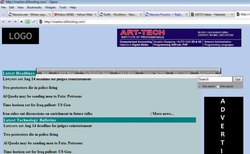Image resolution: width=250 pixels, height=154 pixels.
Task: Click the forward navigation arrow
Action: pyautogui.click(x=15, y=22)
